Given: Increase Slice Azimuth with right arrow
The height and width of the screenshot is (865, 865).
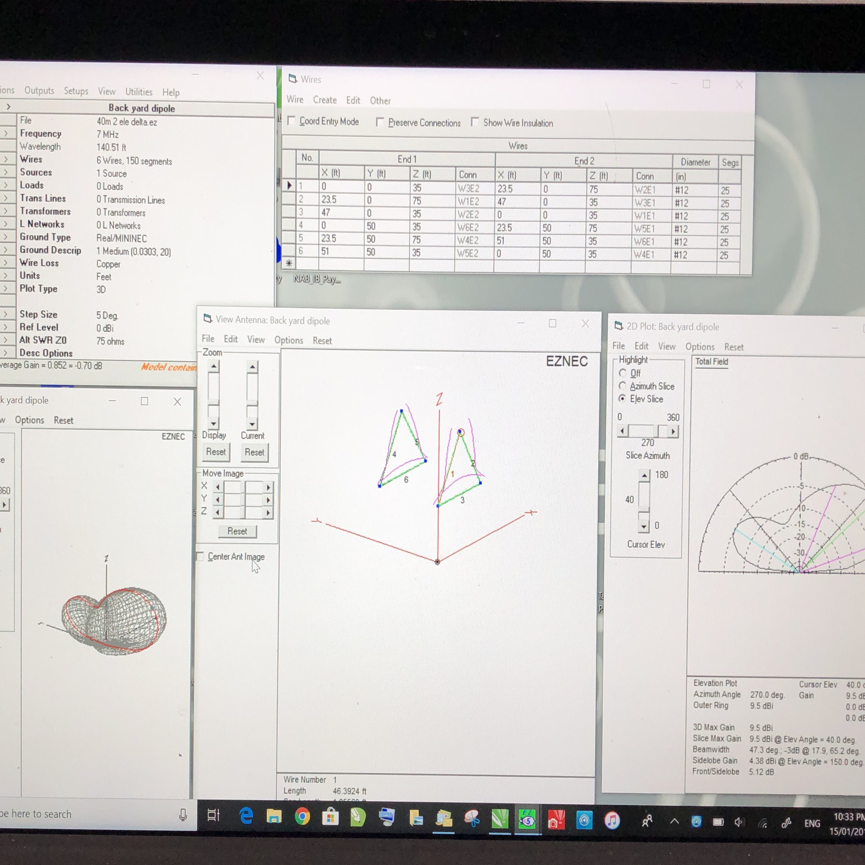Looking at the screenshot, I should click(673, 432).
